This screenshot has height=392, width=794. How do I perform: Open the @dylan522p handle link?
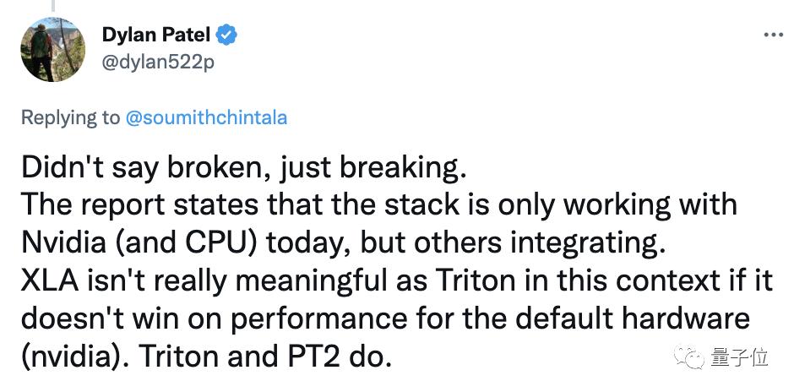tap(158, 63)
